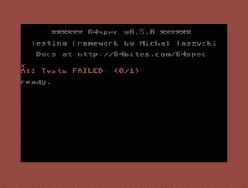Click the (0/1) test count
Image resolution: width=248 pixels, height=188 pixels.
pos(126,71)
